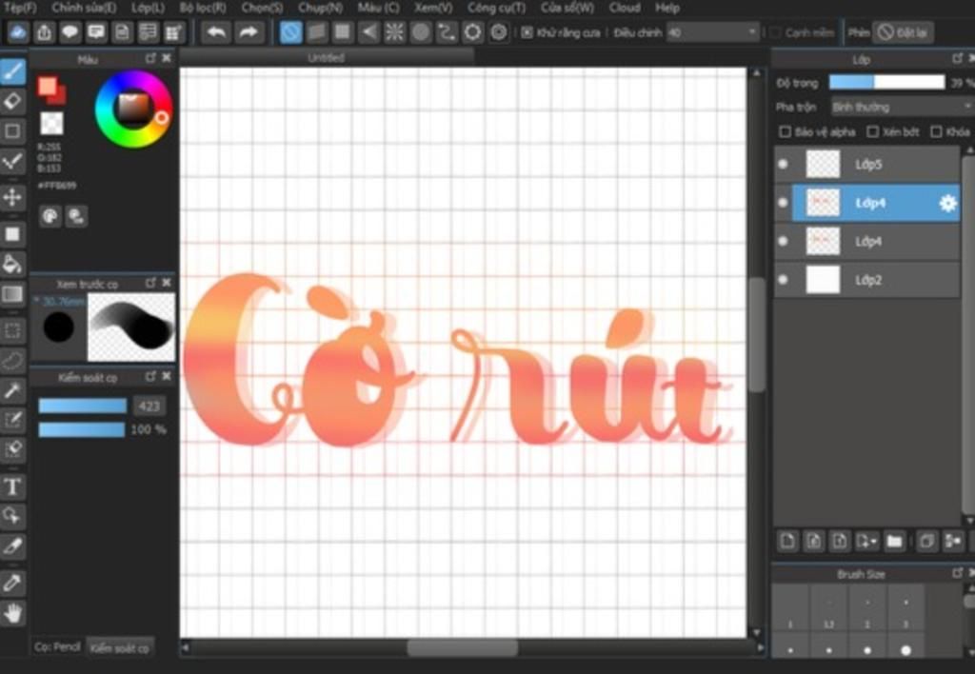Select the rectangular Select tool

point(12,330)
